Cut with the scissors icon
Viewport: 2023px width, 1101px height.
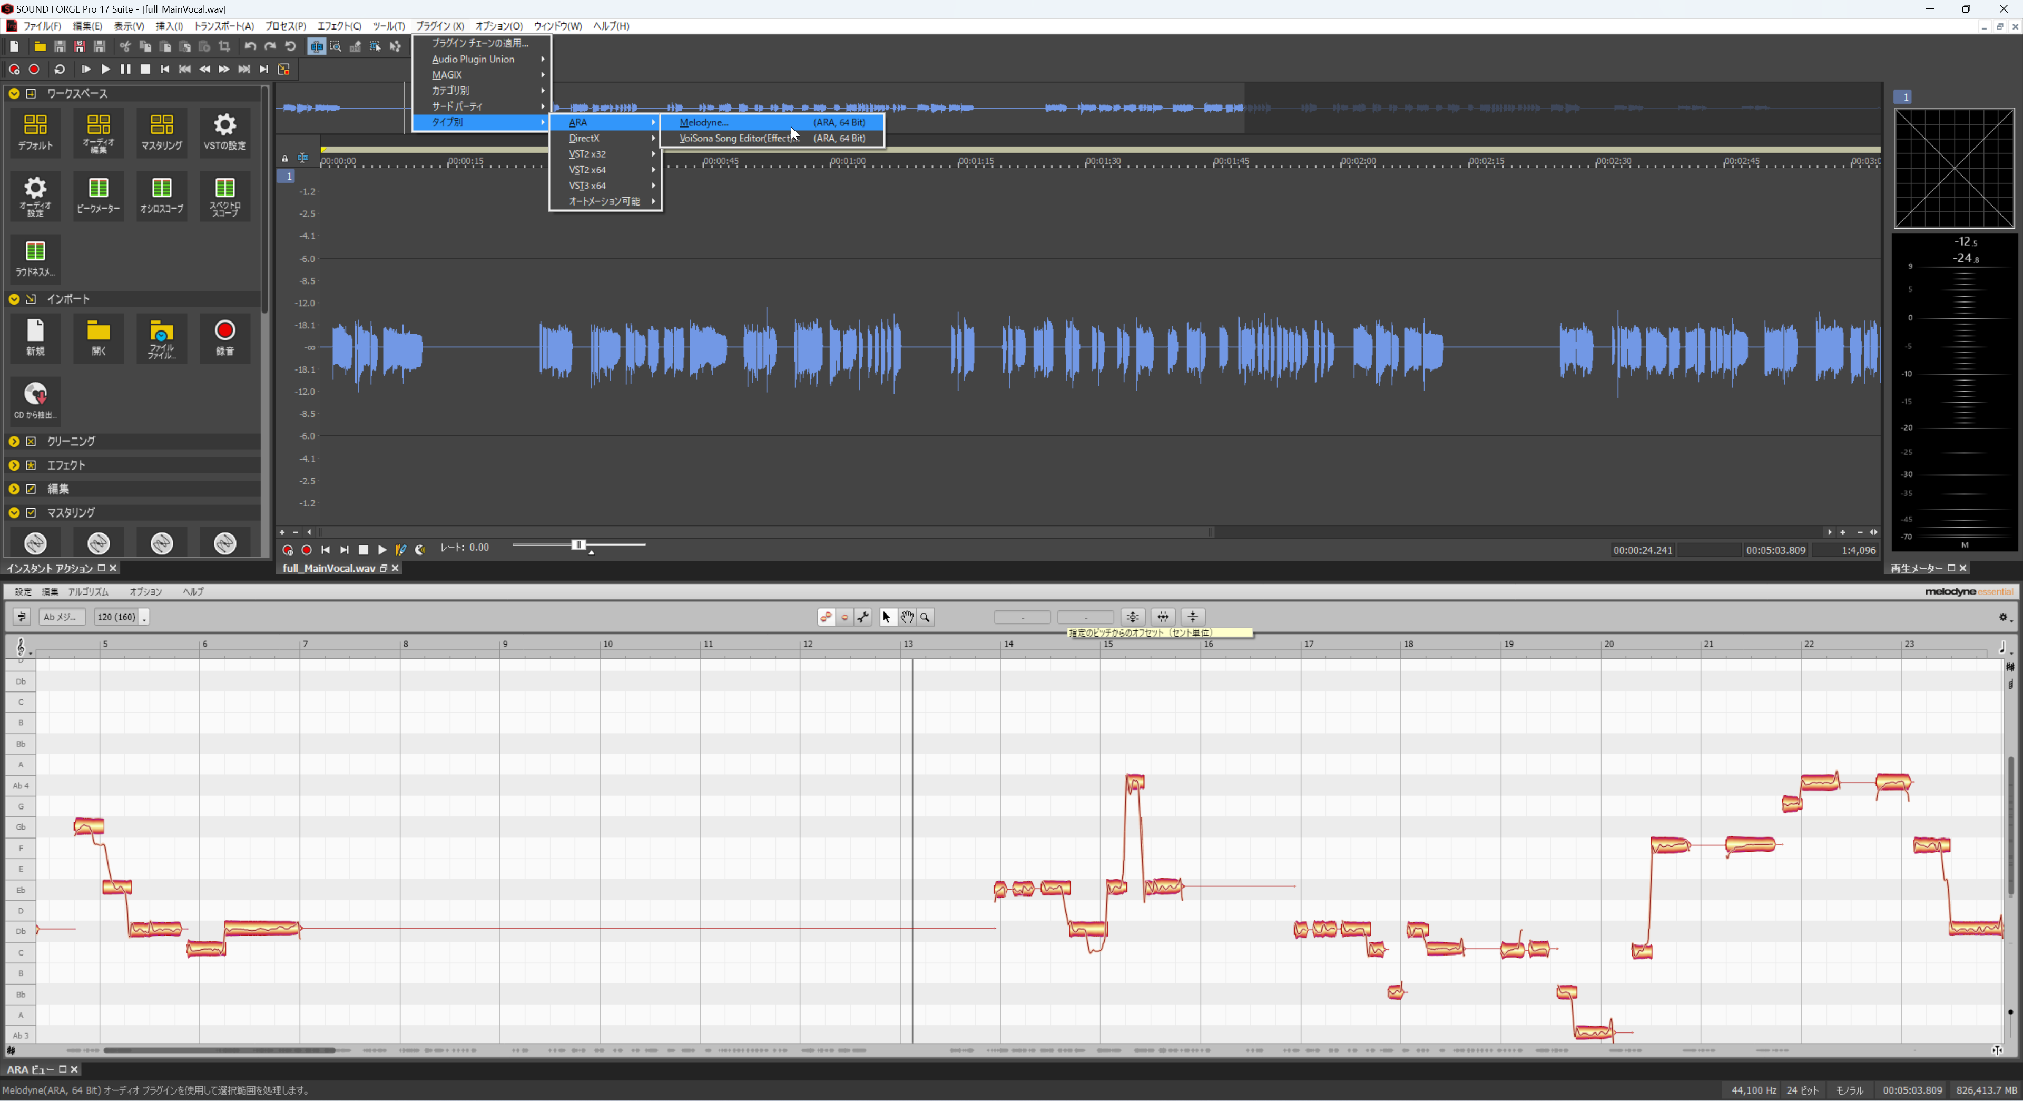125,46
